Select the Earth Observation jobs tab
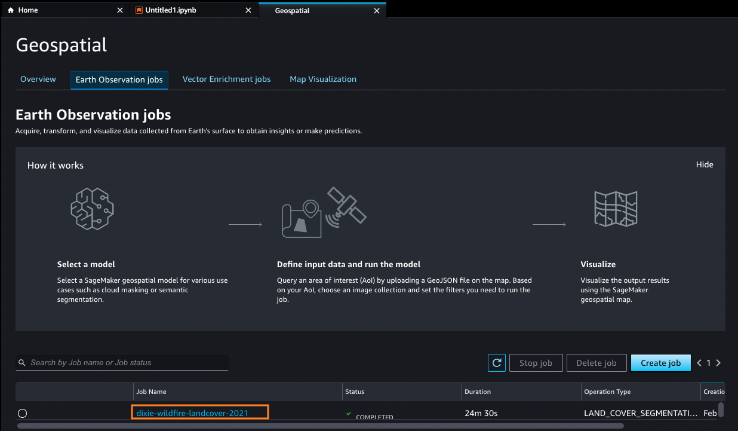738x431 pixels. 119,80
